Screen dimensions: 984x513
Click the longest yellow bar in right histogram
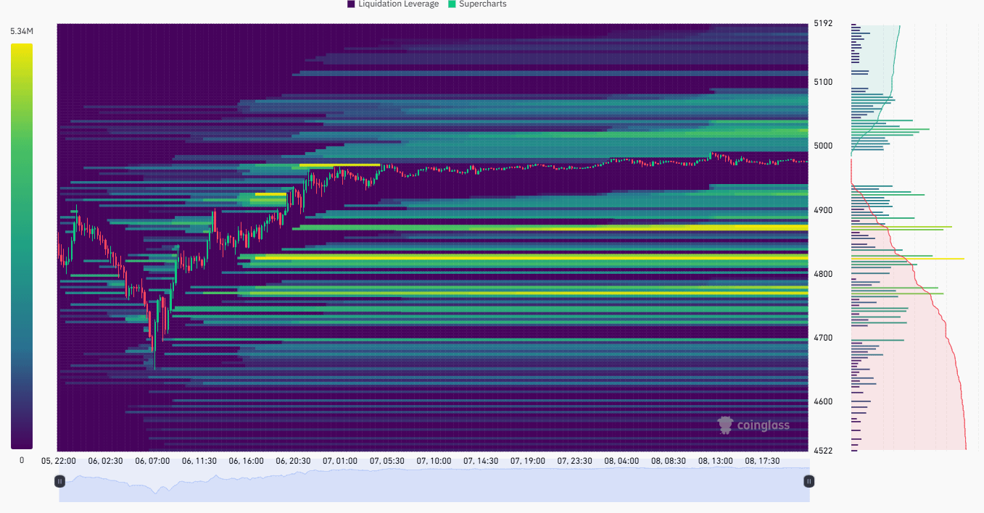908,259
